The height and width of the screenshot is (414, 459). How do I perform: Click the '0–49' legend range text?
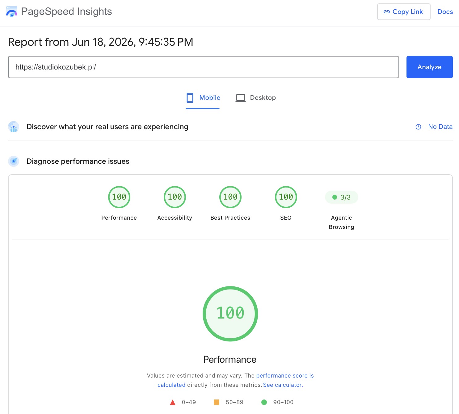189,402
